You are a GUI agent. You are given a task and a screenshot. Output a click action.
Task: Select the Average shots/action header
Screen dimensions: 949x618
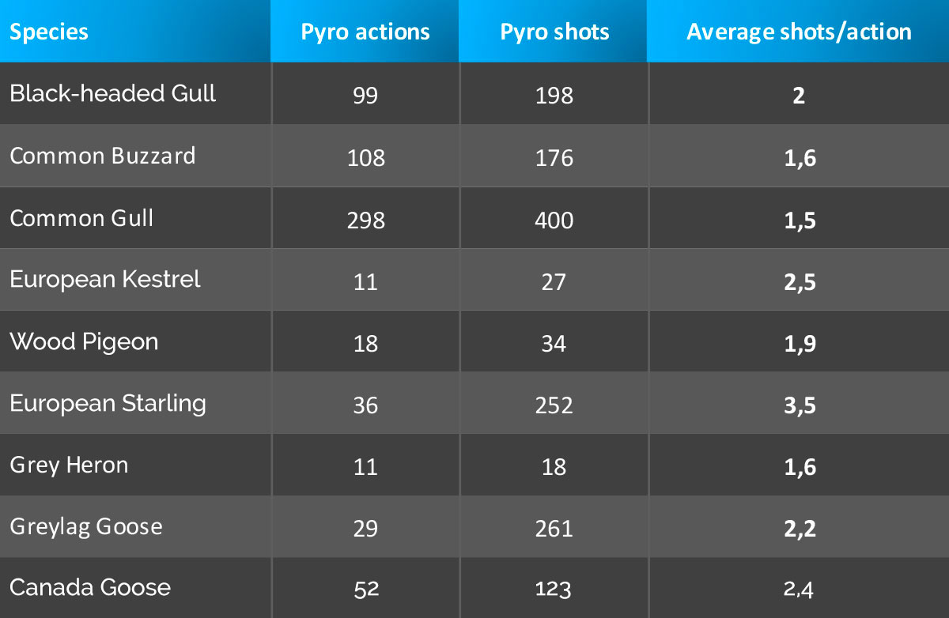[799, 32]
